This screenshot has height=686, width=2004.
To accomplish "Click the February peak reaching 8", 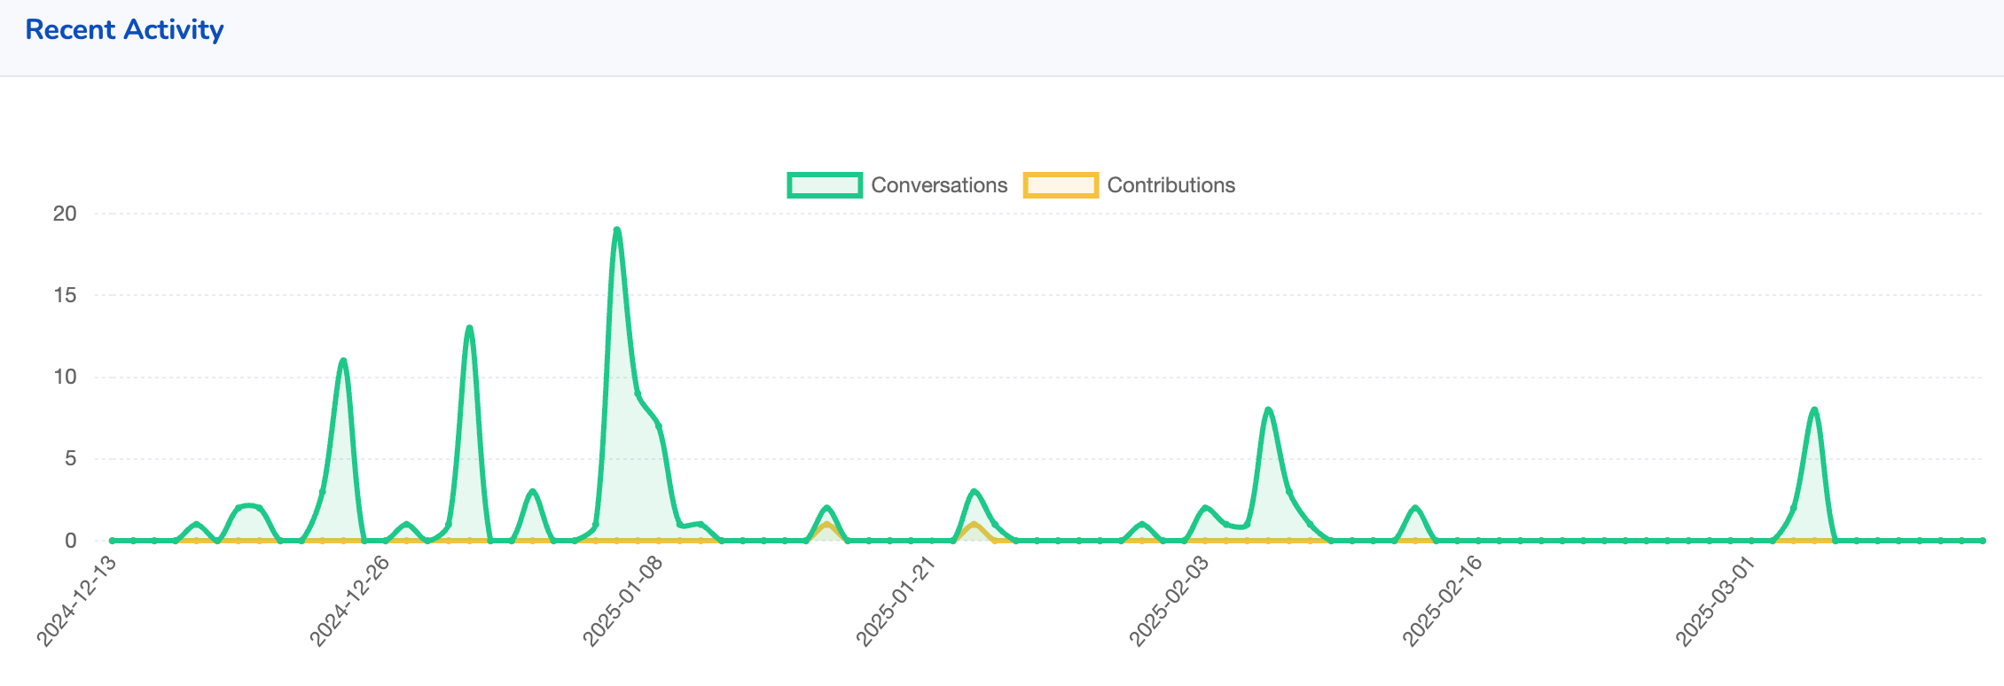I will click(1269, 409).
